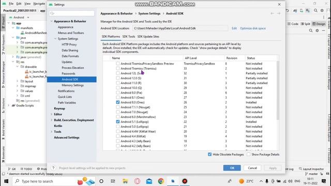Select Memory Settings page
The image size is (331, 186).
pyautogui.click(x=72, y=85)
